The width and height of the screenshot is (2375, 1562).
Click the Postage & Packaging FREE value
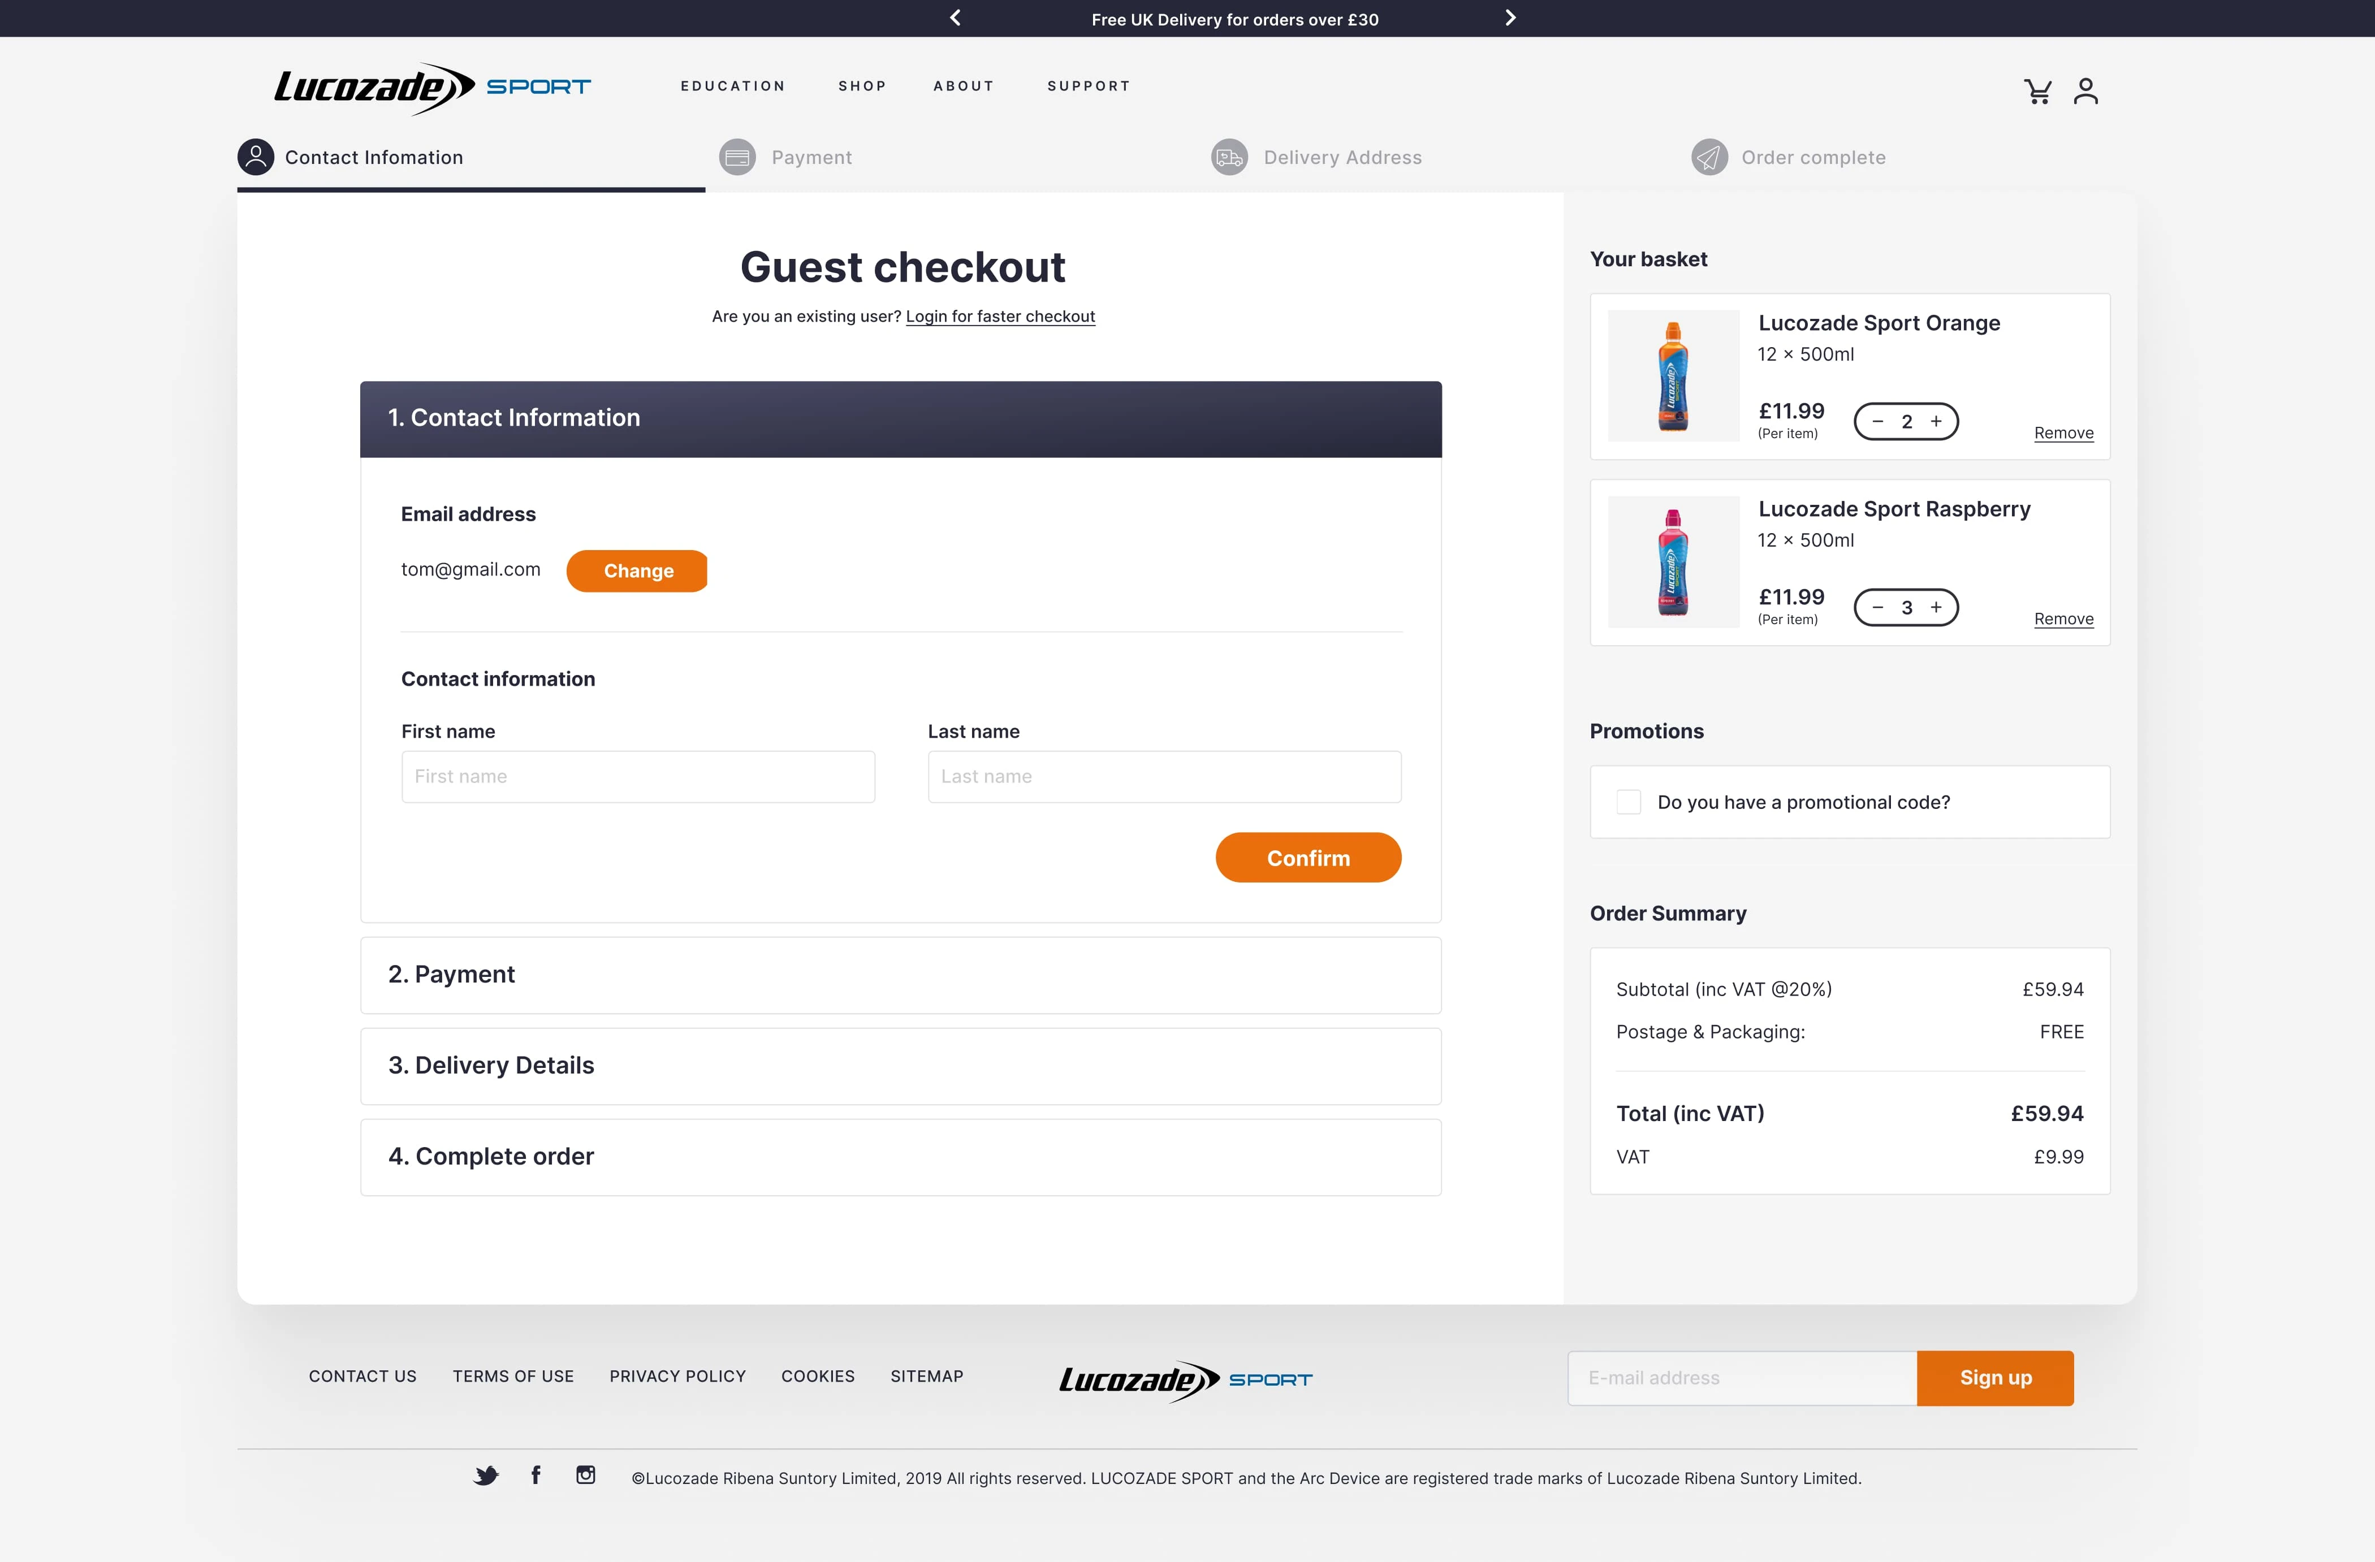tap(2062, 1031)
